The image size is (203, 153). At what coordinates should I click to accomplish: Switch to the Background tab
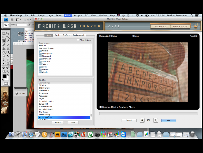coord(78,35)
